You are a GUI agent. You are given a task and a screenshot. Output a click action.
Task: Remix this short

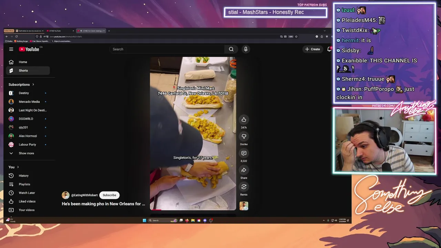click(244, 187)
